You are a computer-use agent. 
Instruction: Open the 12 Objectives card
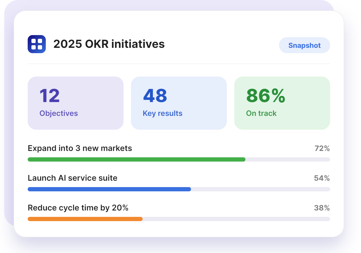(x=76, y=103)
